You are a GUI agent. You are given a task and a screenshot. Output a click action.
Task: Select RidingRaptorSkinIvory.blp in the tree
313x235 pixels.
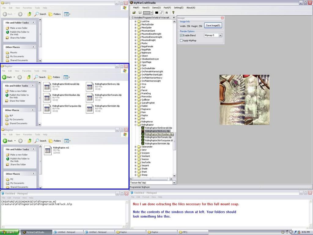point(157,131)
